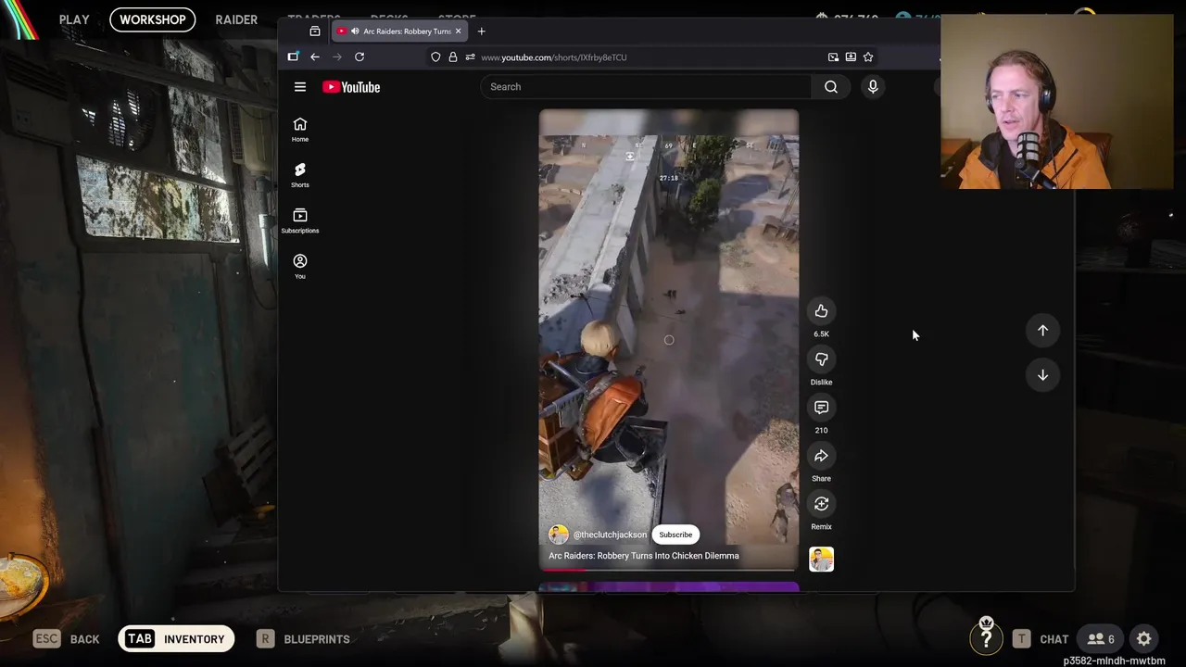Open the game settings gear icon
This screenshot has width=1186, height=667.
(x=1144, y=639)
